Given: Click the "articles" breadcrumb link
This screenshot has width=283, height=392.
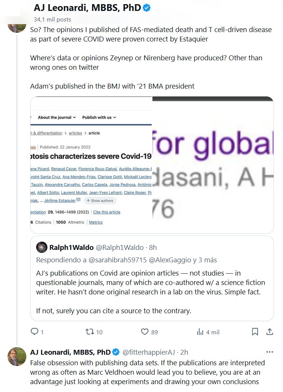Looking at the screenshot, I should pos(75,133).
